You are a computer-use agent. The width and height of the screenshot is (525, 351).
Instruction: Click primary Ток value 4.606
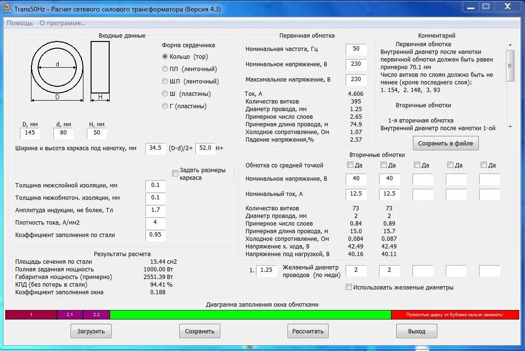point(356,94)
